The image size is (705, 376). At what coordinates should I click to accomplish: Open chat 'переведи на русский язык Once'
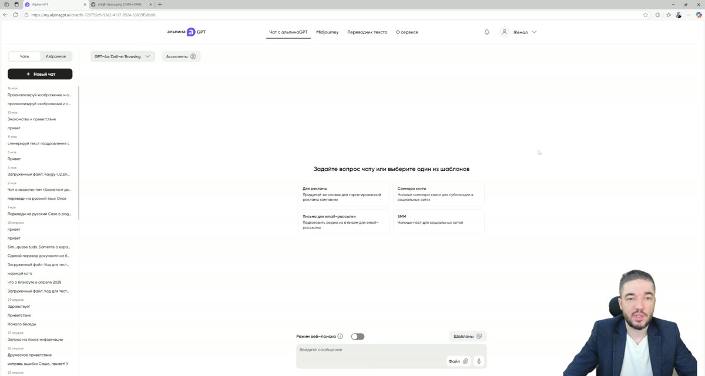point(37,199)
